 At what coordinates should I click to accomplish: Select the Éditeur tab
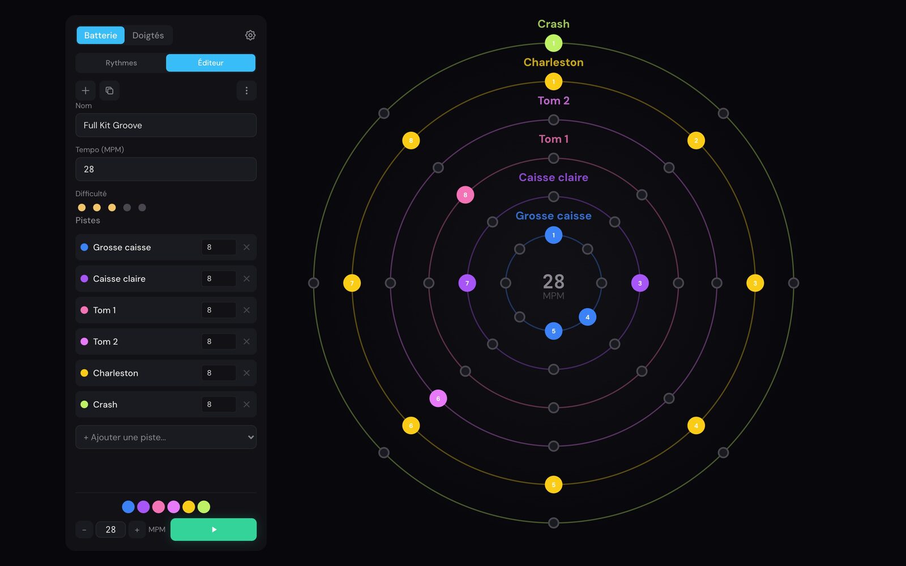pos(211,63)
